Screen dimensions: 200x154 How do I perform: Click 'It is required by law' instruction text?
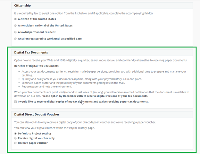pyautogui.click(x=84, y=13)
